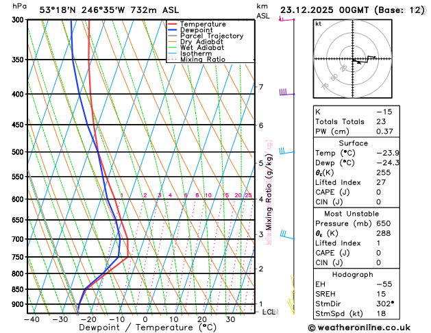Click the '50' ring label in hodograph
The image size is (431, 333).
[x=334, y=77]
